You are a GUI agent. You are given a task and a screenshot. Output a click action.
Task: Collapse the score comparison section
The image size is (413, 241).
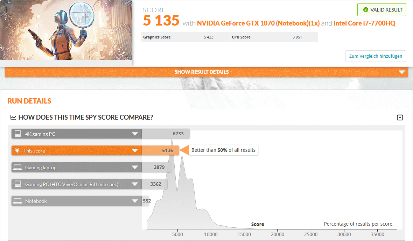pos(400,118)
